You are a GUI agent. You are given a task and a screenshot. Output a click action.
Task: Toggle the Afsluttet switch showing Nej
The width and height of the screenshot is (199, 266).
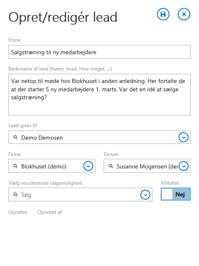(x=176, y=194)
